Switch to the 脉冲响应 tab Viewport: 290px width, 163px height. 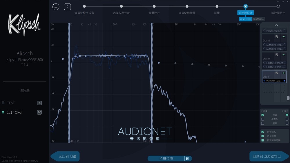coord(259,19)
